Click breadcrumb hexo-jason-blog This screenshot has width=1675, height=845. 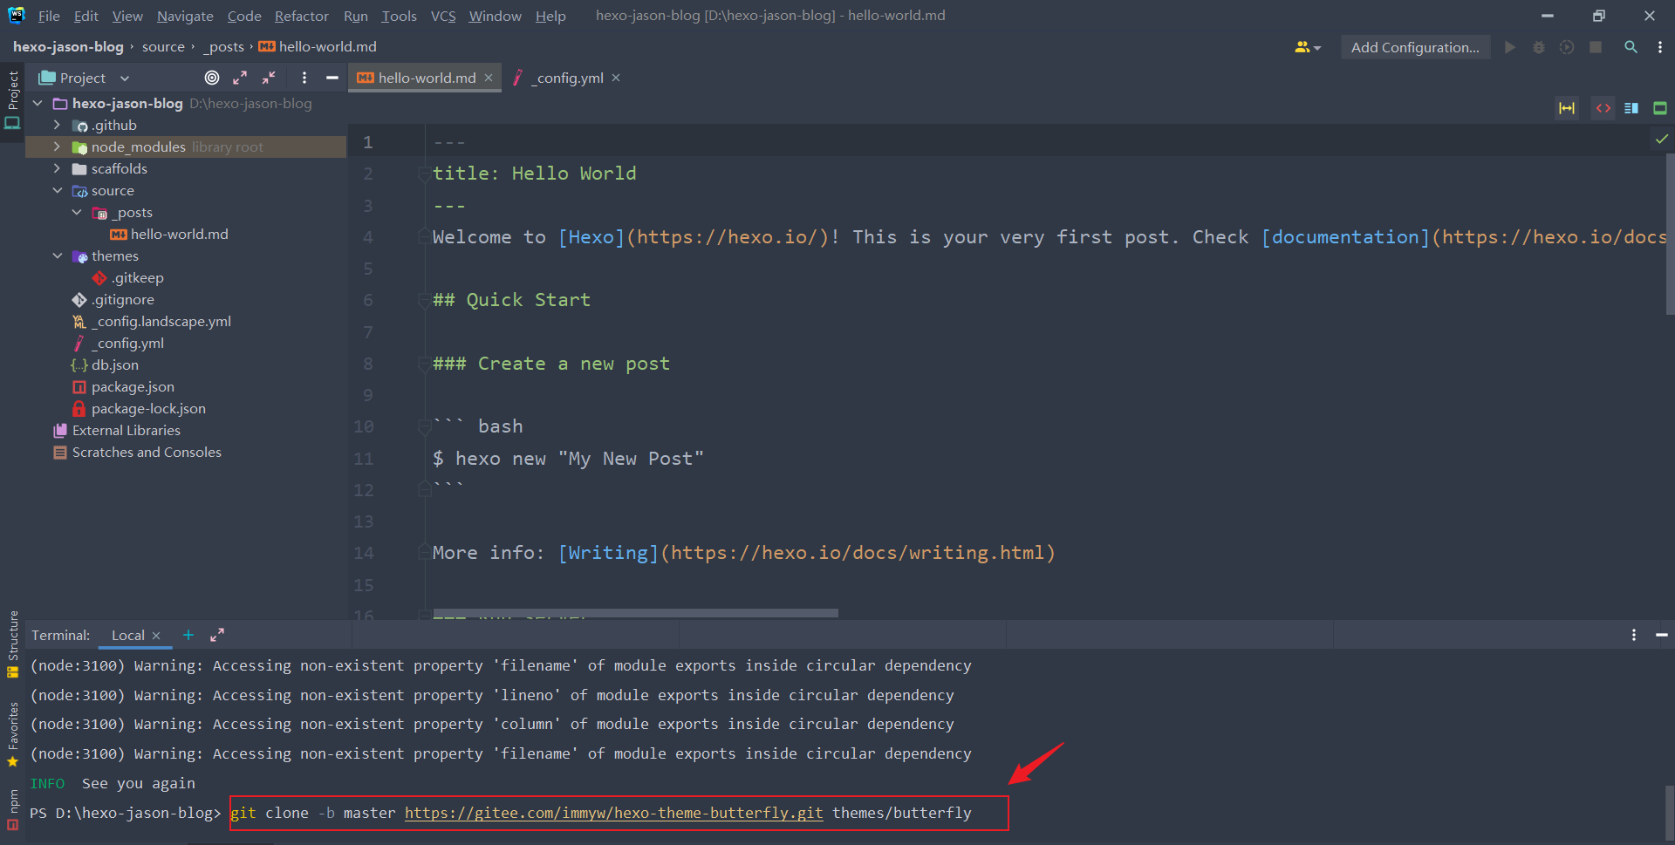tap(68, 47)
